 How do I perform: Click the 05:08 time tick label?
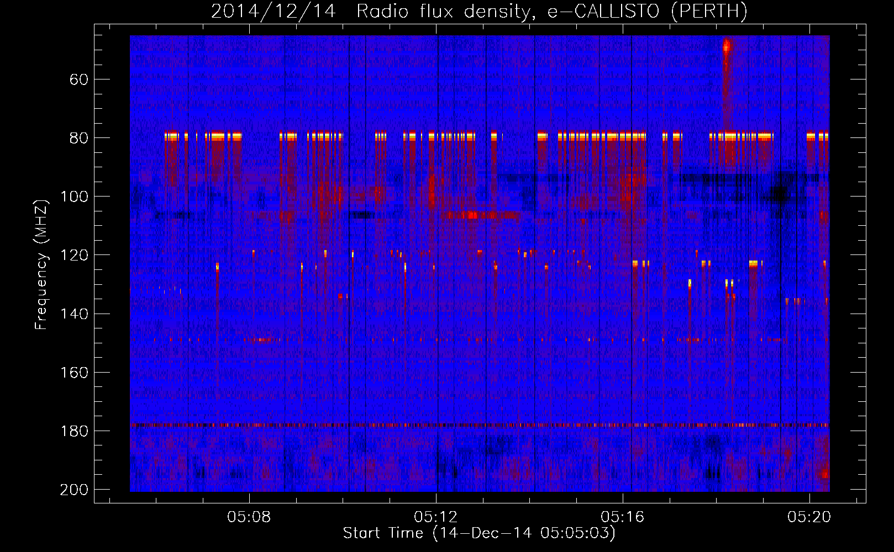point(249,517)
